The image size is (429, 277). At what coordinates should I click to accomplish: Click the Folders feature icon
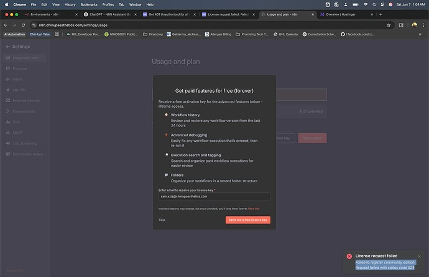[x=166, y=175]
